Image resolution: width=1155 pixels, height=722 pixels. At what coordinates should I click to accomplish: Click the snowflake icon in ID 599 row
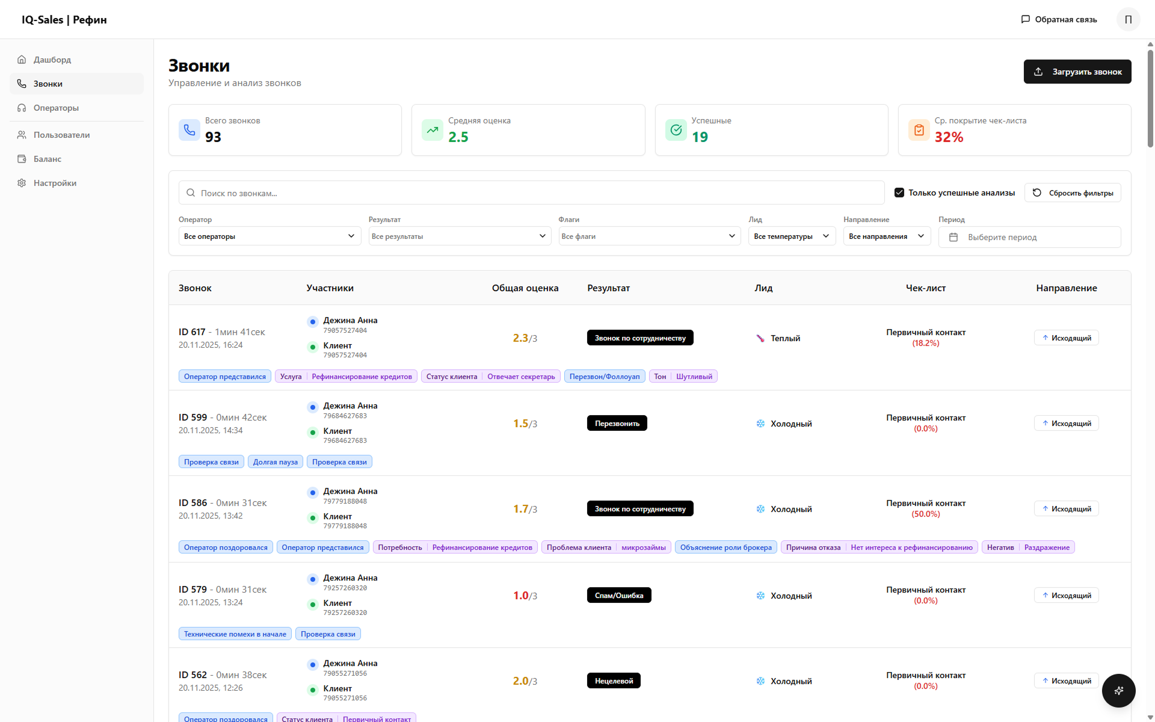760,424
